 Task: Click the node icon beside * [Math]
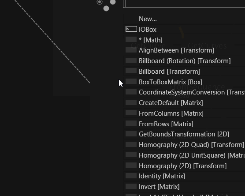(131, 39)
